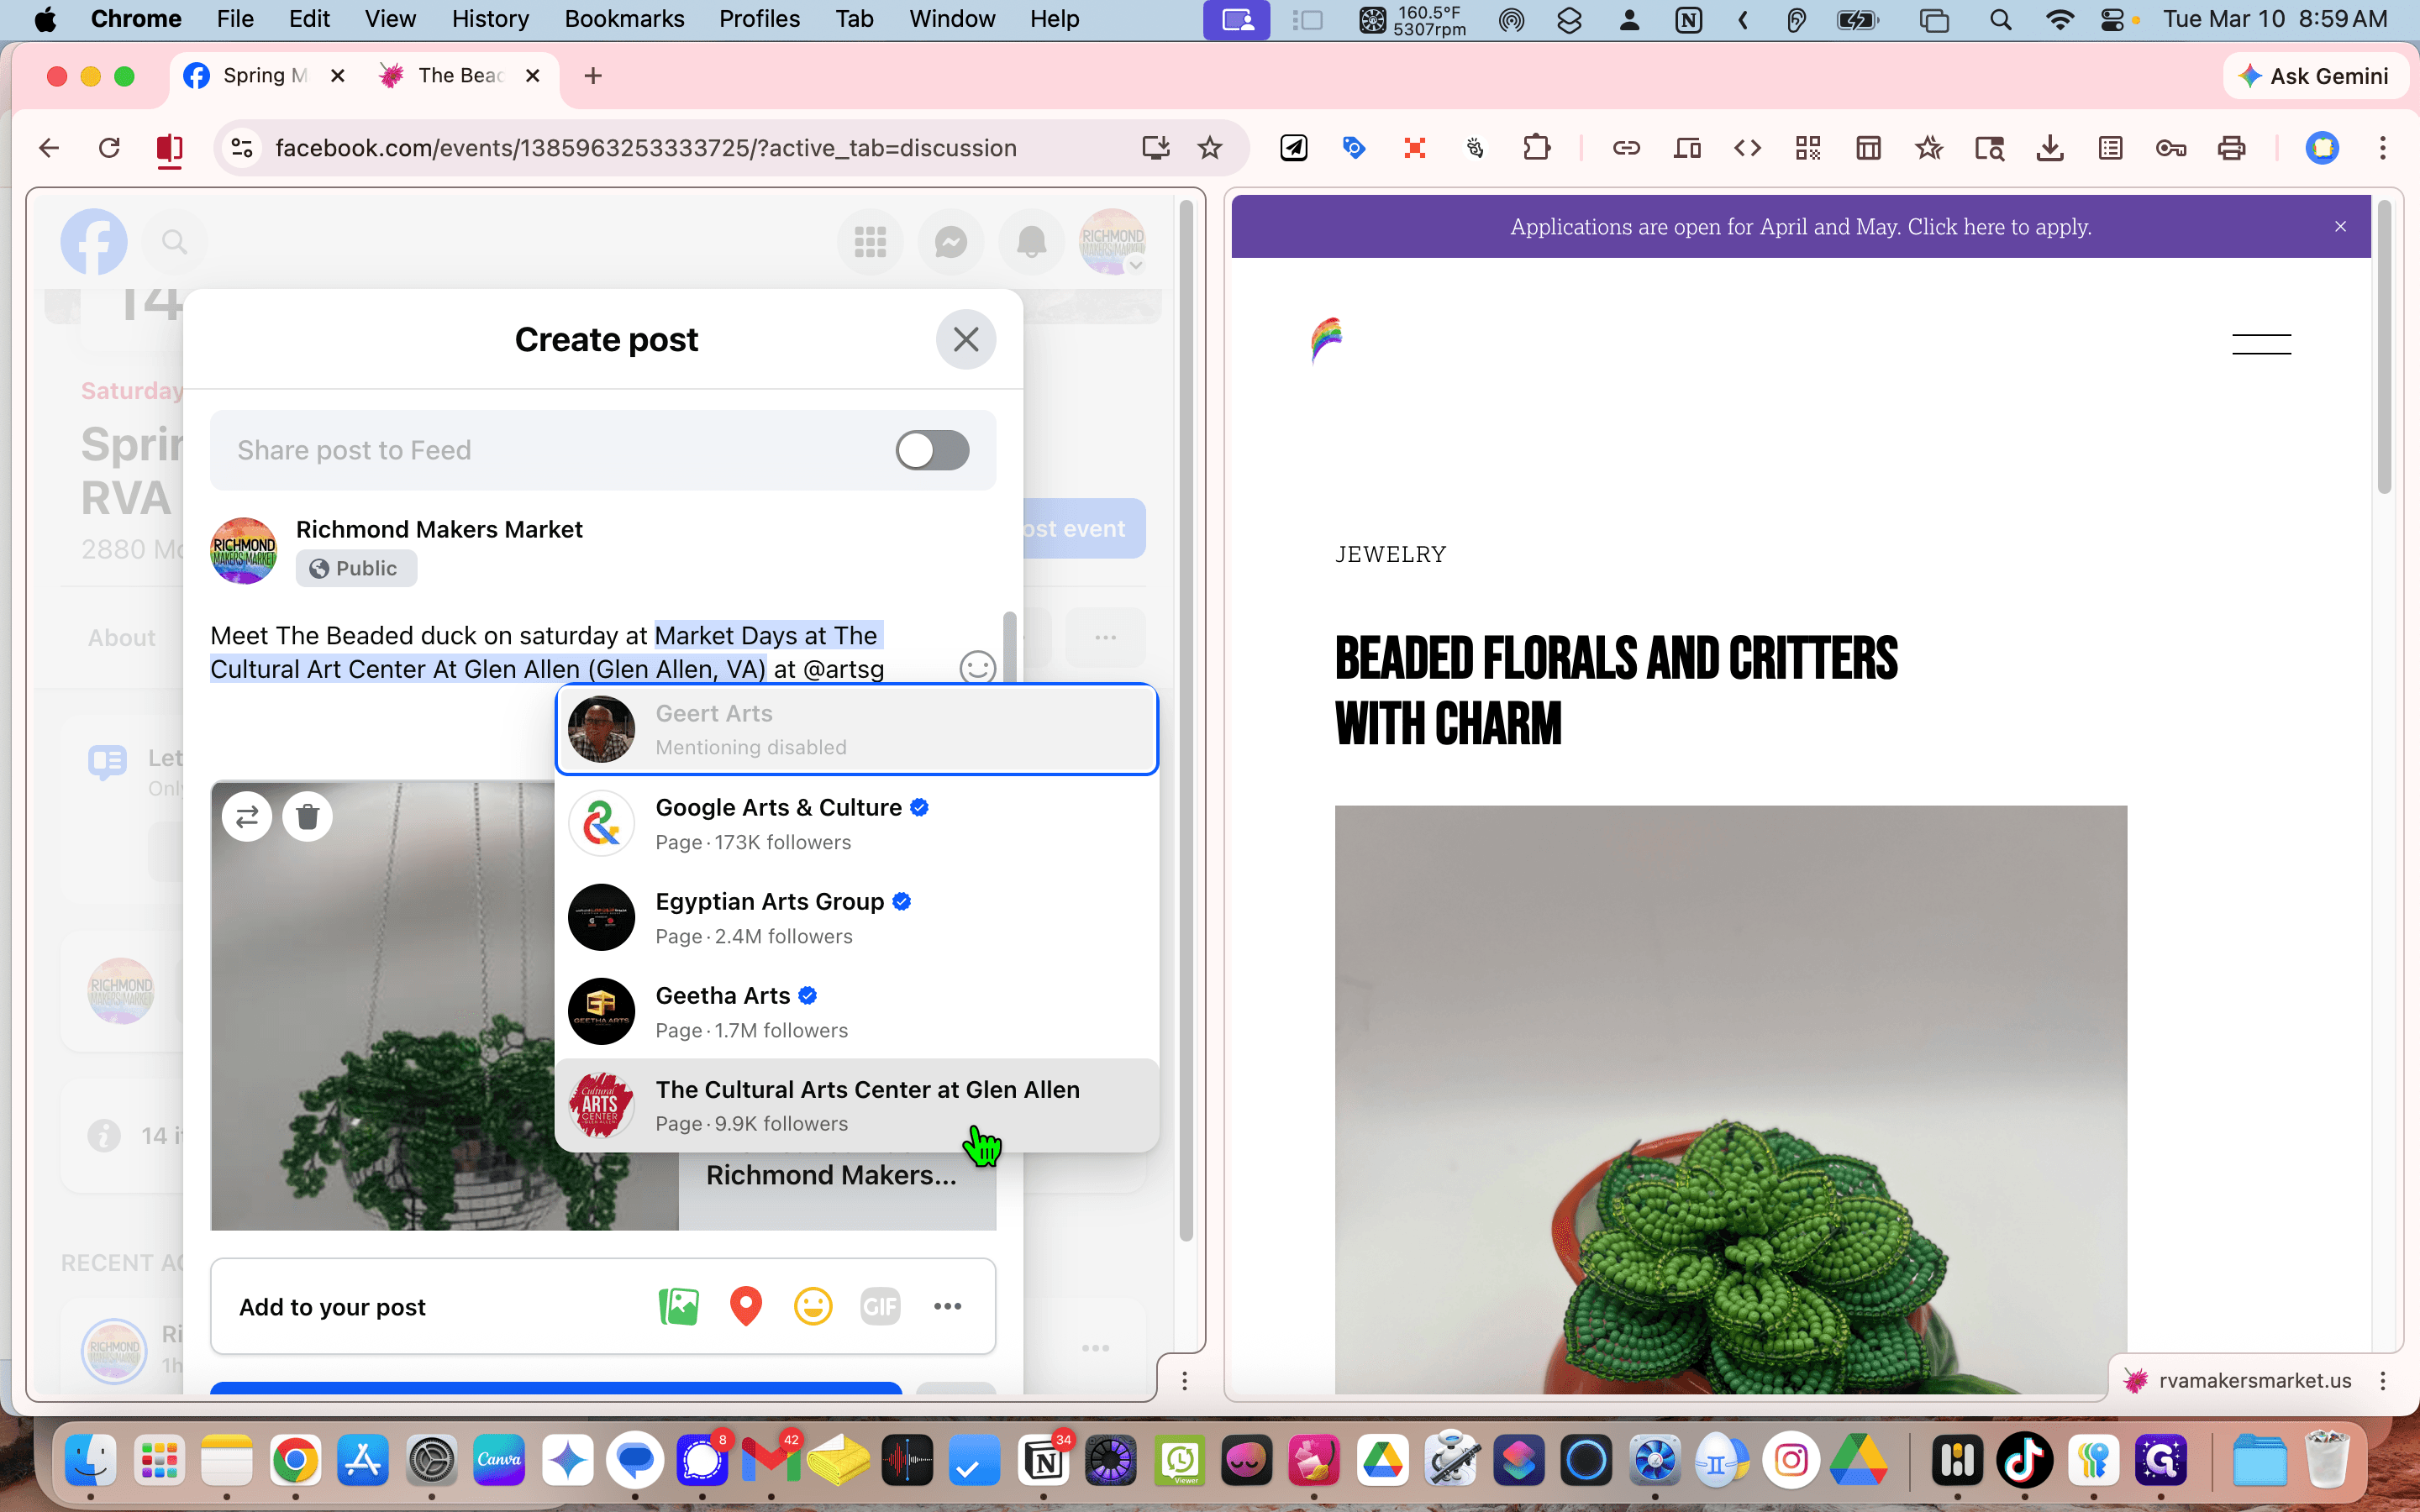Close the Create post dialog
Viewport: 2420px width, 1512px height.
click(x=965, y=339)
